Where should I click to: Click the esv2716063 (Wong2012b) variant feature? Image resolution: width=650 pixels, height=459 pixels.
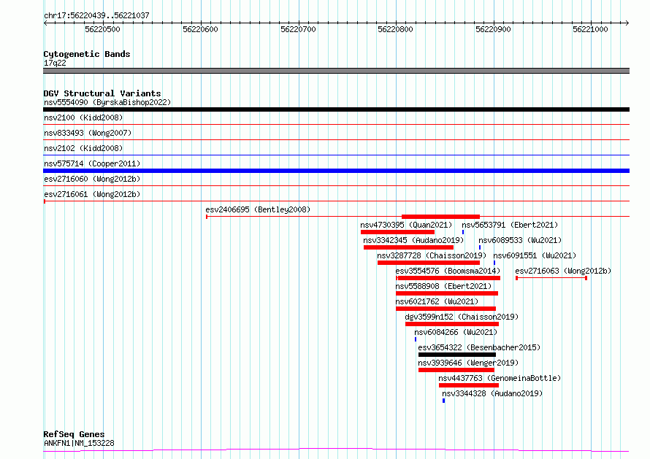[x=551, y=278]
